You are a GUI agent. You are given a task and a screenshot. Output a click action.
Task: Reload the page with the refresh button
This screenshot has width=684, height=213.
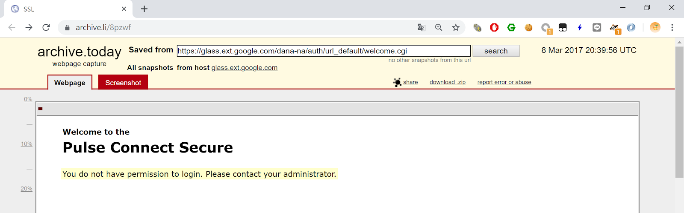tap(46, 27)
